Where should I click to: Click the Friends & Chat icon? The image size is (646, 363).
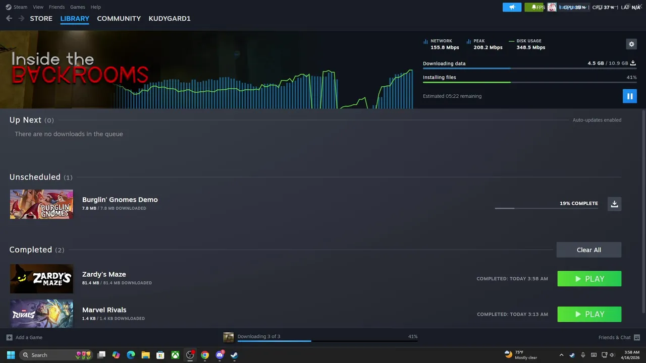tap(637, 337)
